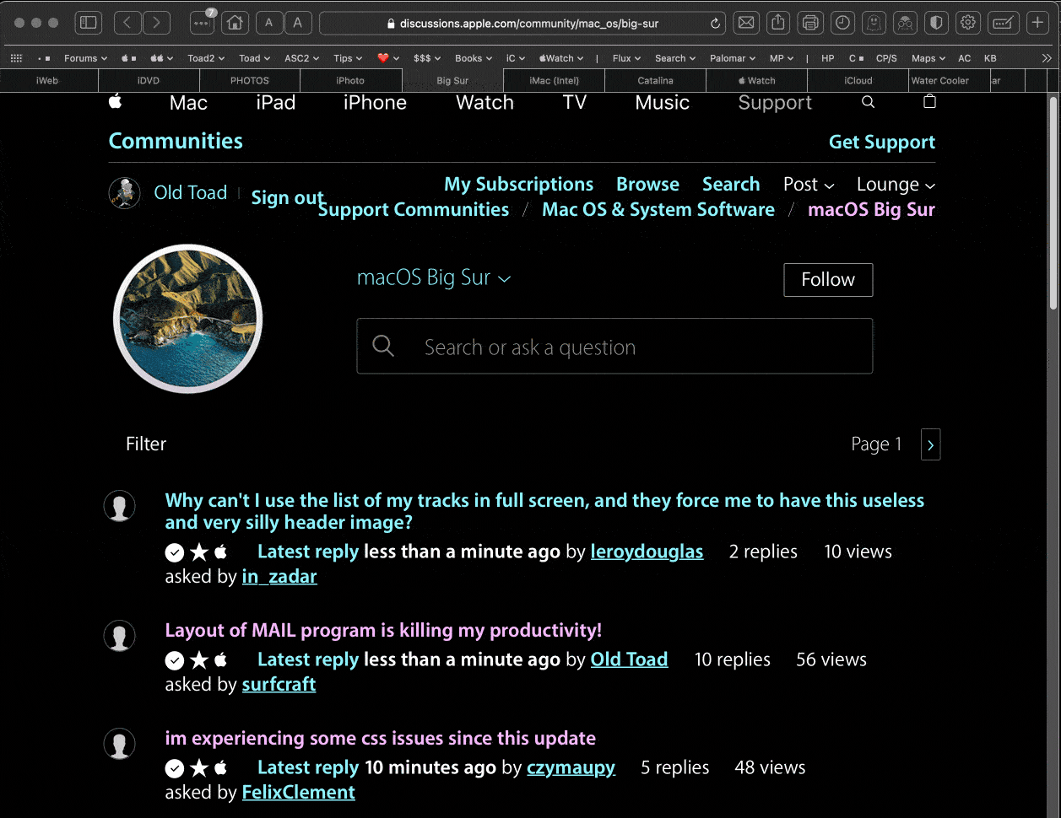Expand the macOS Big Sur community dropdown
The width and height of the screenshot is (1061, 818).
tap(434, 278)
